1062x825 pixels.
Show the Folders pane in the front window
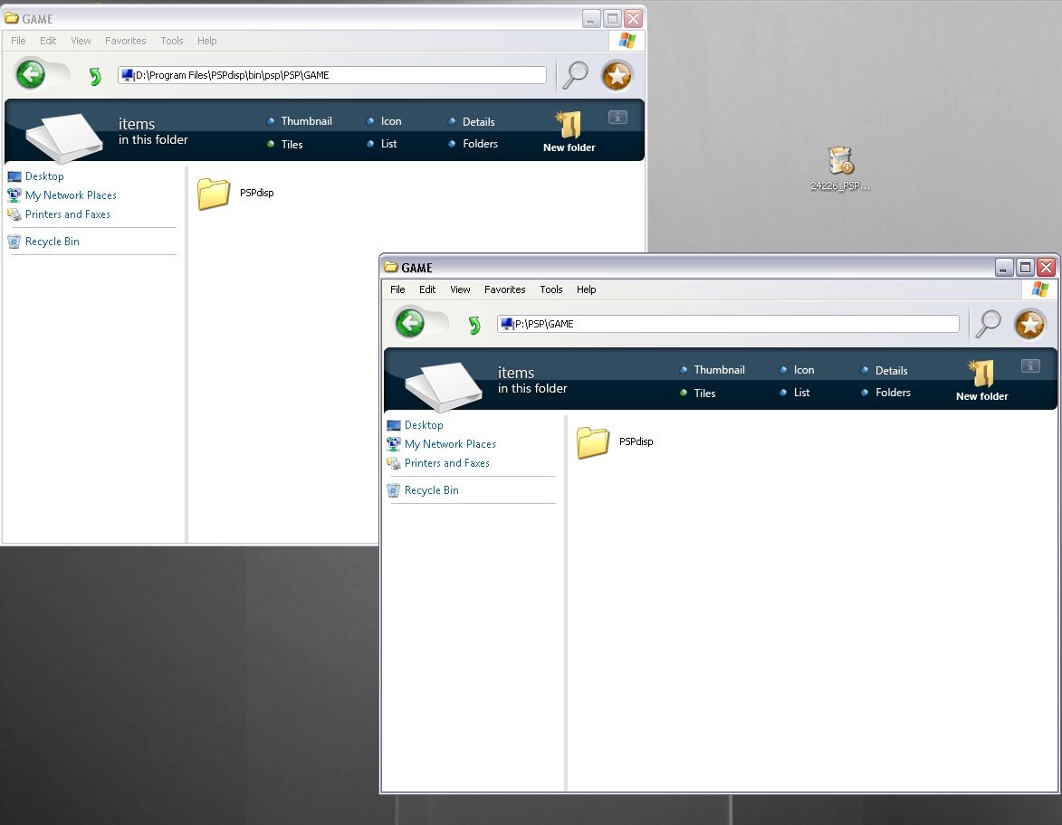pyautogui.click(x=893, y=393)
